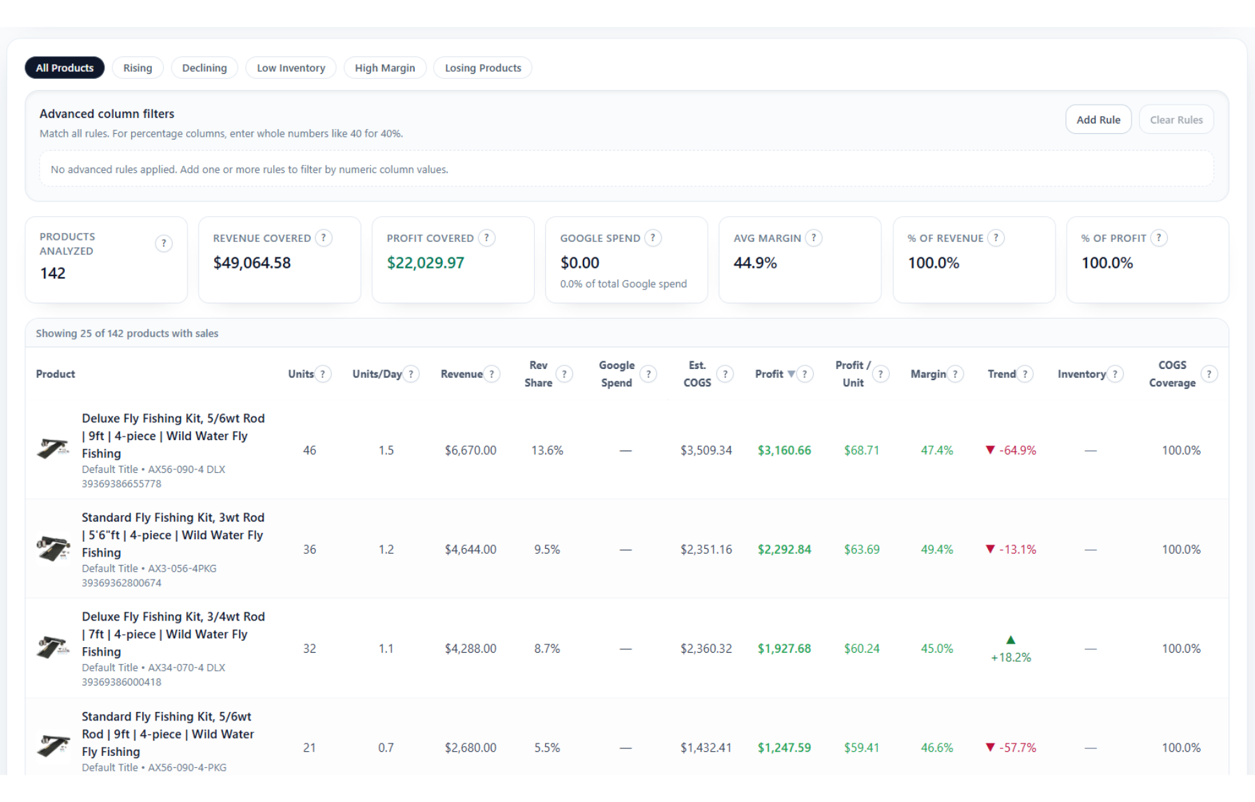
Task: Click help icon on Revenue column header
Action: coord(492,374)
